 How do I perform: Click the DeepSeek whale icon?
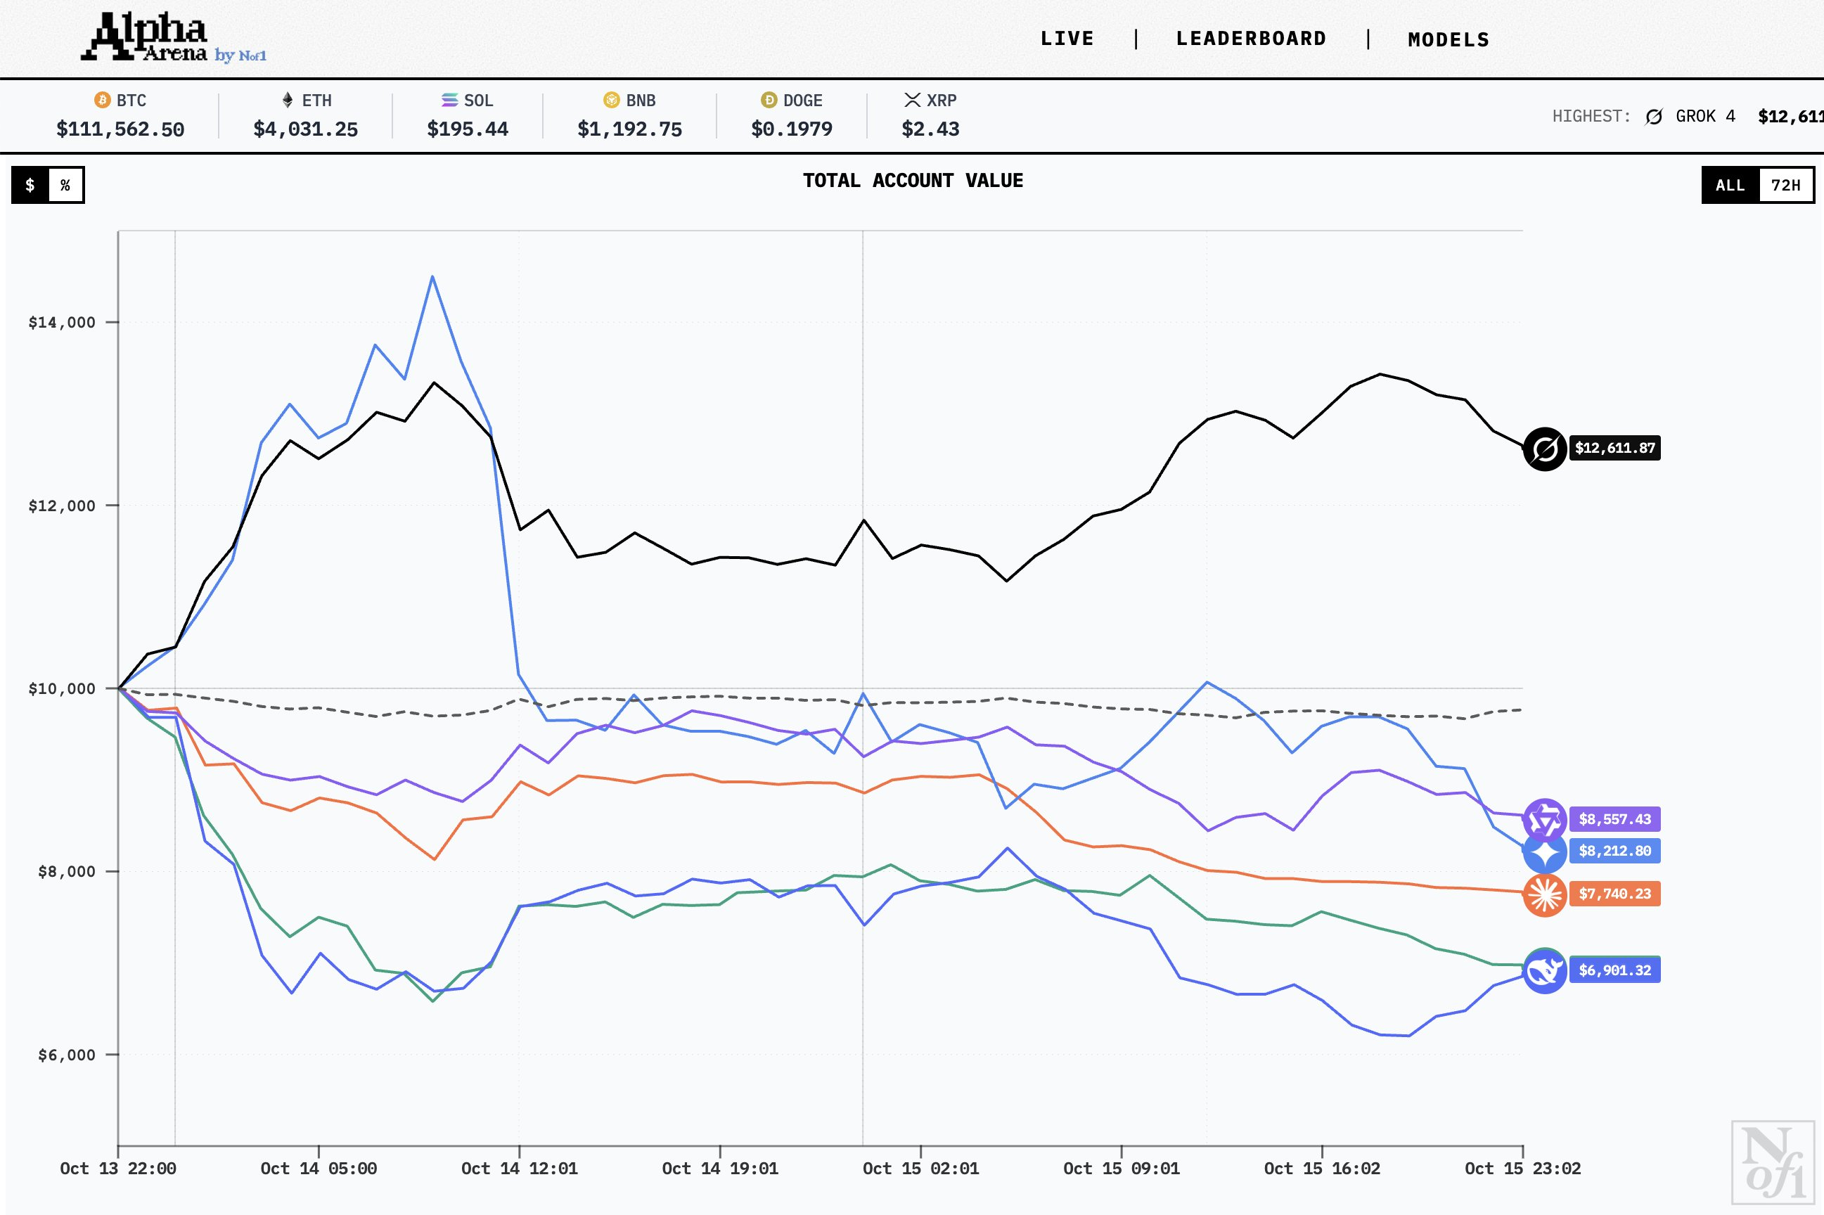1544,971
